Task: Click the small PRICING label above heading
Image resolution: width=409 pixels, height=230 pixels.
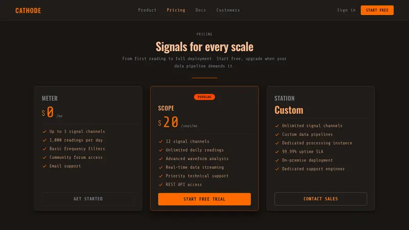Action: point(204,34)
